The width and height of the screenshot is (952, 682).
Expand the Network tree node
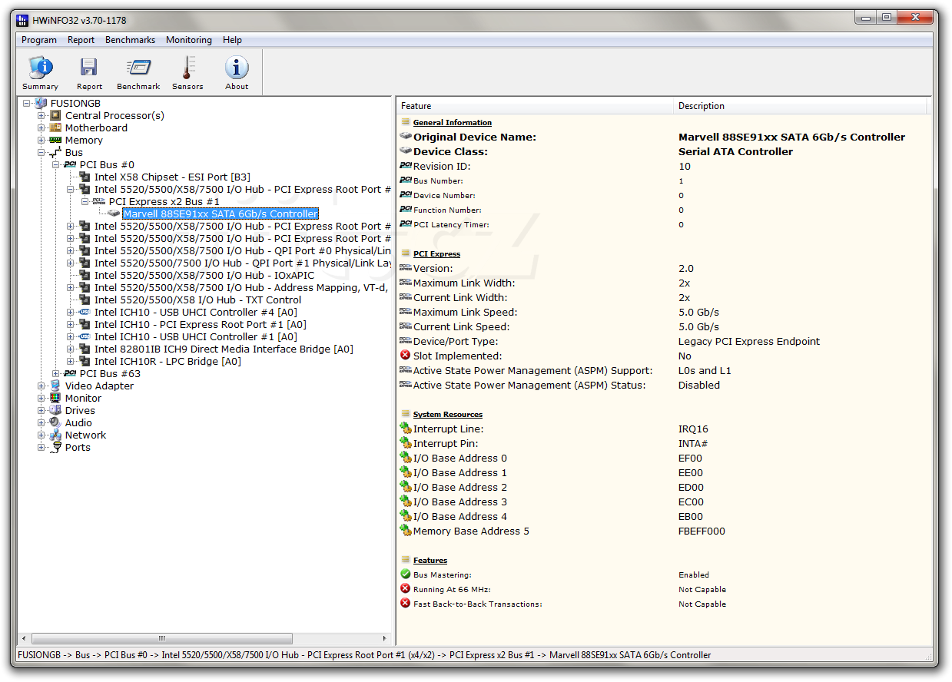pyautogui.click(x=41, y=435)
